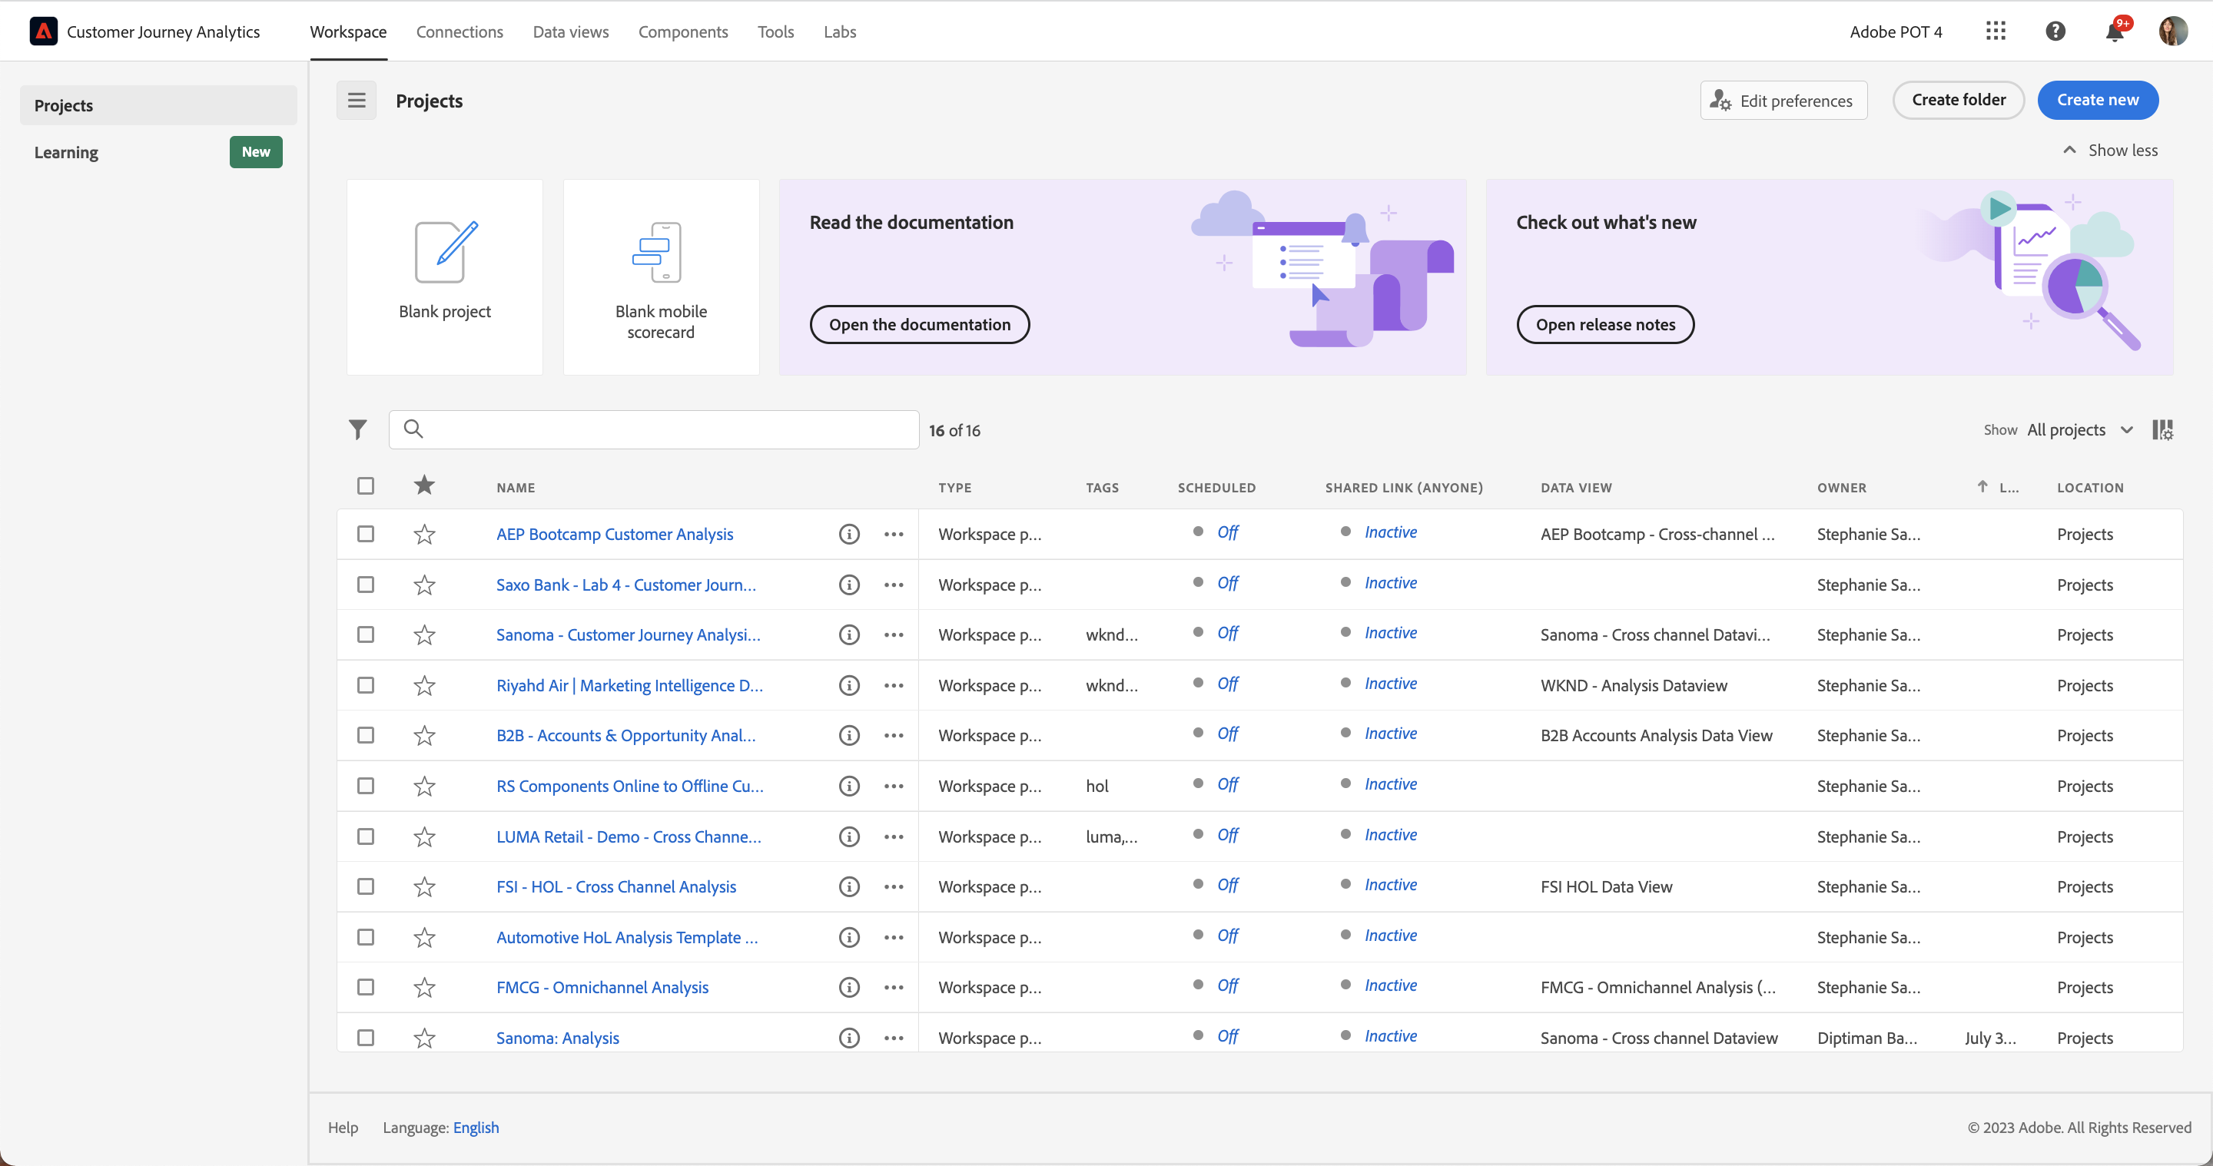Image resolution: width=2213 pixels, height=1166 pixels.
Task: Open the customize table columns icon
Action: [2162, 429]
